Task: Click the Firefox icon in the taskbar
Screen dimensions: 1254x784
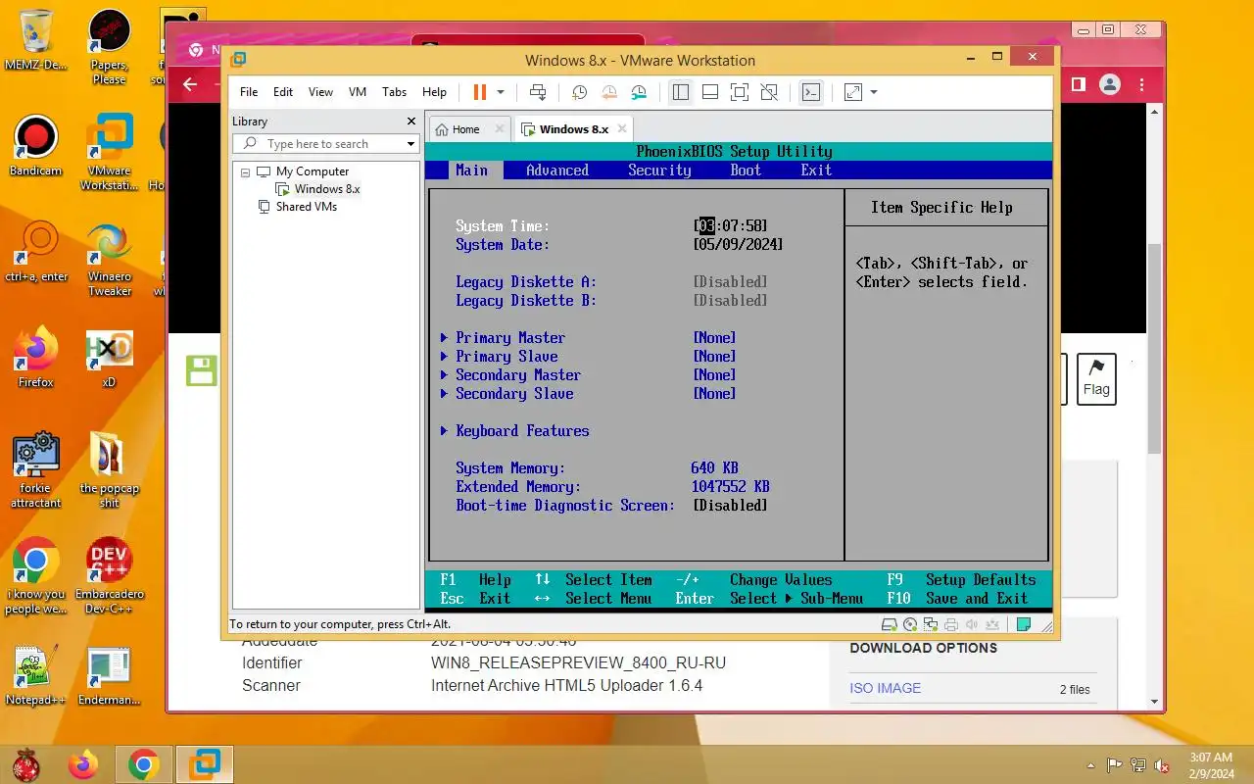Action: point(83,764)
